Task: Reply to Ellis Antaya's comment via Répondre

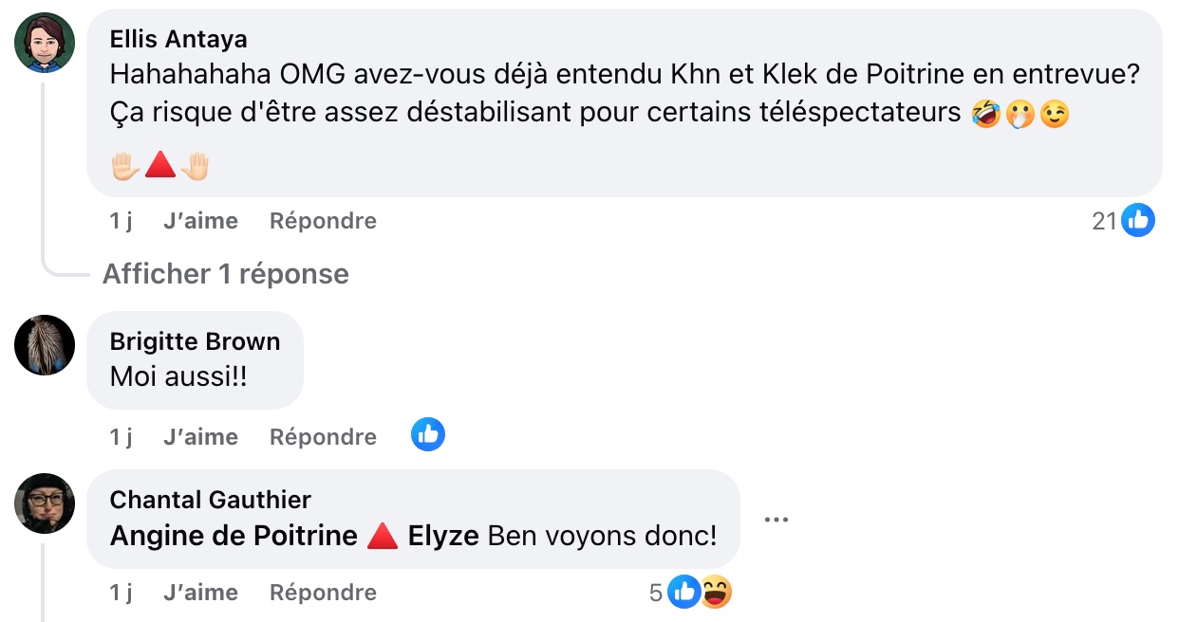Action: pyautogui.click(x=323, y=221)
